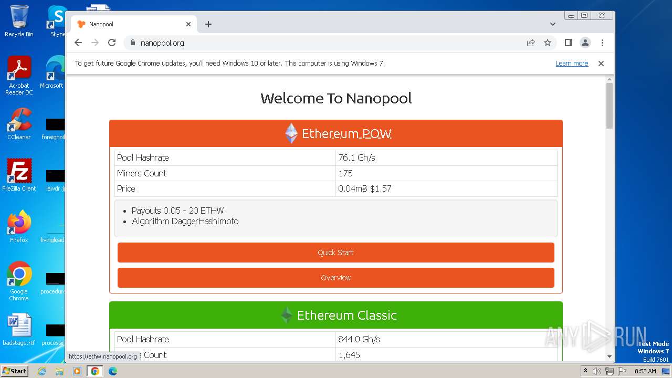Click the Ethereum POW logo icon
The height and width of the screenshot is (378, 672).
(x=291, y=133)
